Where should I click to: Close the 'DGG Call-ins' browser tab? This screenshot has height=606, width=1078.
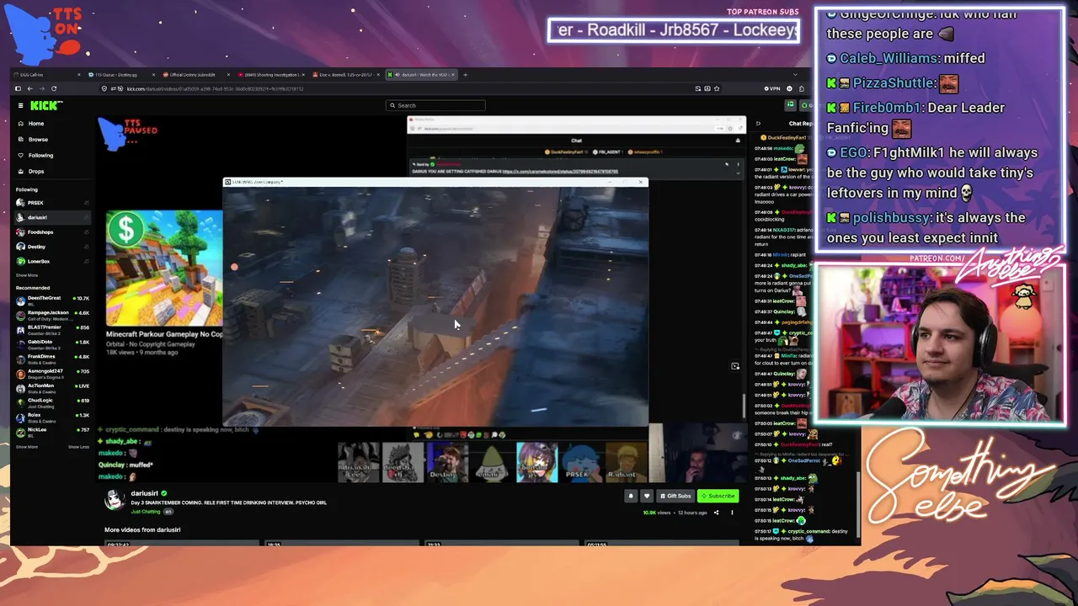(x=80, y=75)
